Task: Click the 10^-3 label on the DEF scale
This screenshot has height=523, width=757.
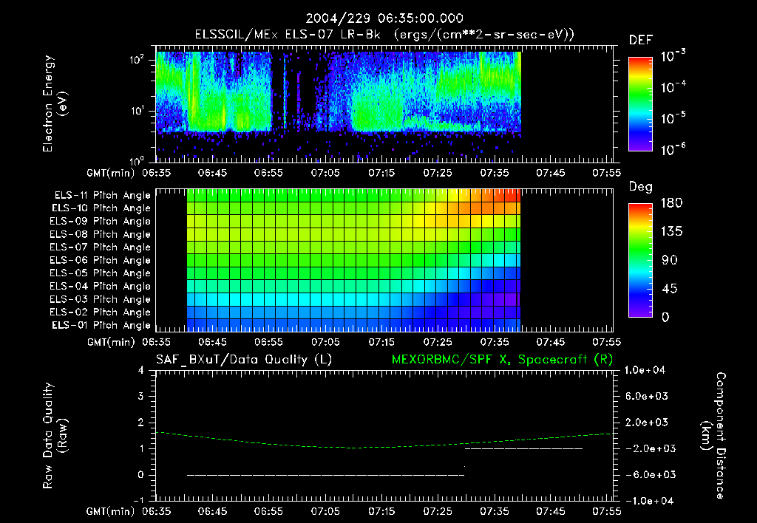Action: [x=673, y=56]
